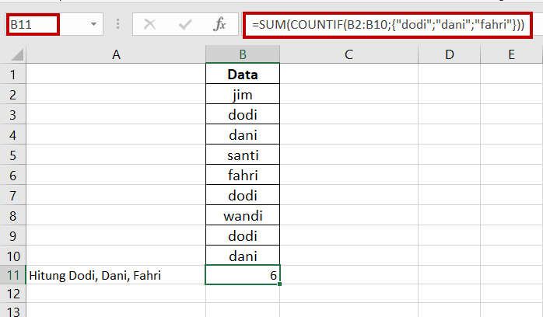Screen dimensions: 543x317
Task: Select column A header
Action: click(x=116, y=54)
